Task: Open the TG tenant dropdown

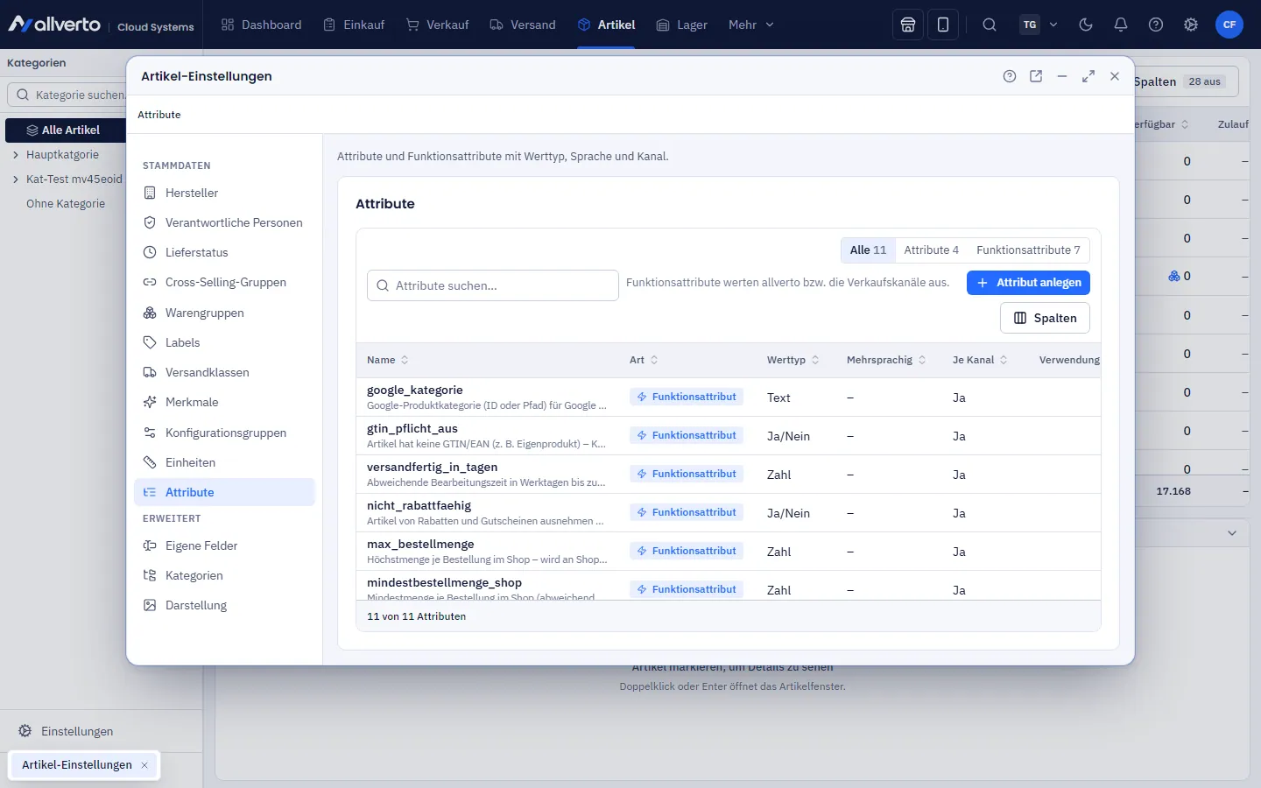Action: pyautogui.click(x=1039, y=25)
